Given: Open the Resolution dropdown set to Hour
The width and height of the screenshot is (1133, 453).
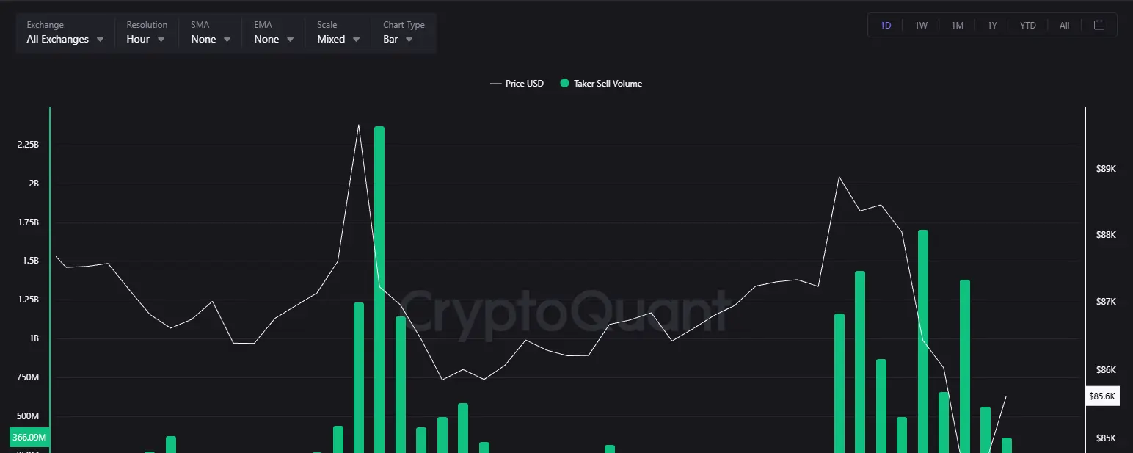Looking at the screenshot, I should [x=145, y=39].
